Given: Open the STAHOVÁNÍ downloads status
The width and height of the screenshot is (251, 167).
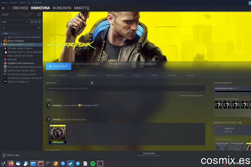Looking at the screenshot, I should point(149,154).
